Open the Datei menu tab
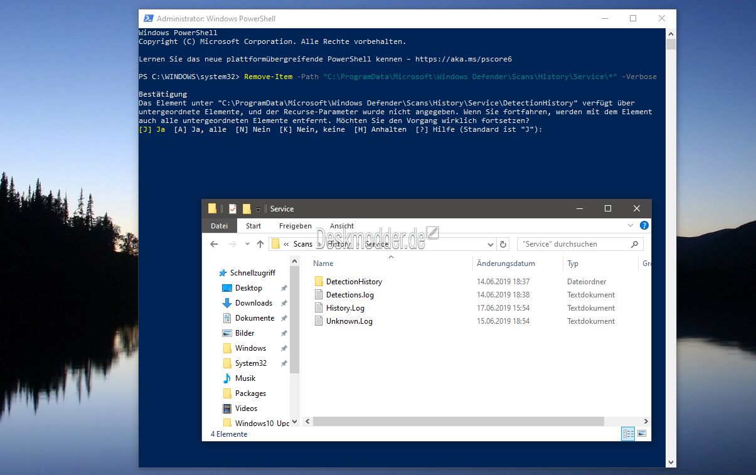Viewport: 756px width, 475px height. pyautogui.click(x=220, y=226)
